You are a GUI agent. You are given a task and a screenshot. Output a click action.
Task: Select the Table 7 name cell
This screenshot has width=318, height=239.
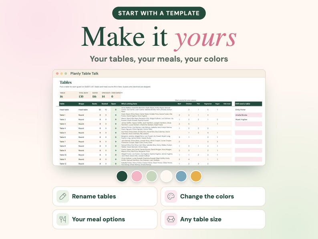point(62,142)
